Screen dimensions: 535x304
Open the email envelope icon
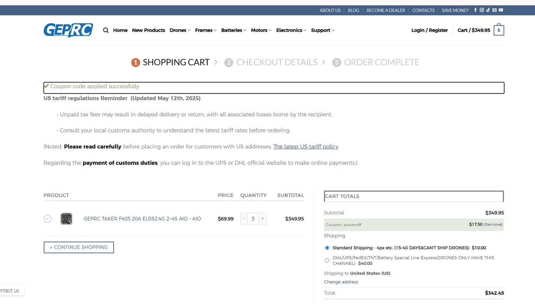[x=494, y=10]
